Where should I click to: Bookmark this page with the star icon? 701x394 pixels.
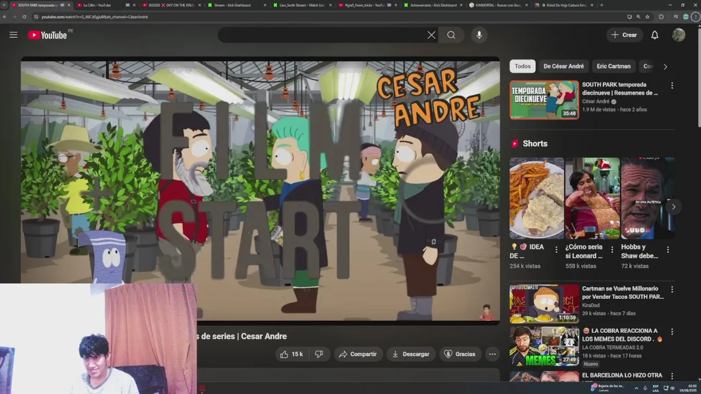point(647,17)
